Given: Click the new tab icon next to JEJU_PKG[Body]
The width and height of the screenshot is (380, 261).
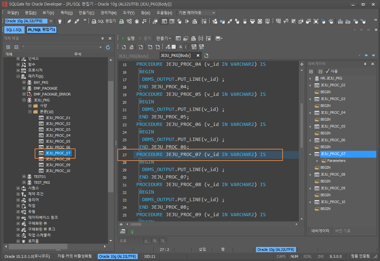Looking at the screenshot, I should [x=206, y=56].
